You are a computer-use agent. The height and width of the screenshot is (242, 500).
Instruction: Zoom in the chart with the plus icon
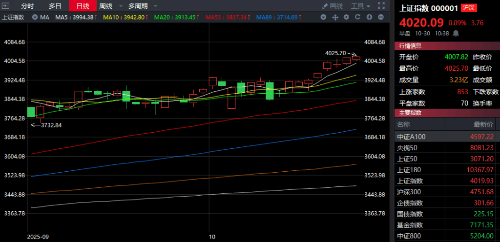[369, 17]
